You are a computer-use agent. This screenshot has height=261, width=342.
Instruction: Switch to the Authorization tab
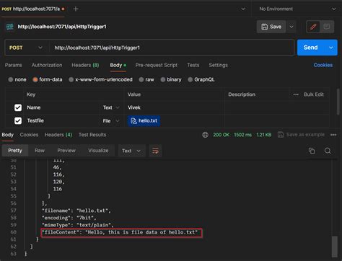pyautogui.click(x=47, y=65)
